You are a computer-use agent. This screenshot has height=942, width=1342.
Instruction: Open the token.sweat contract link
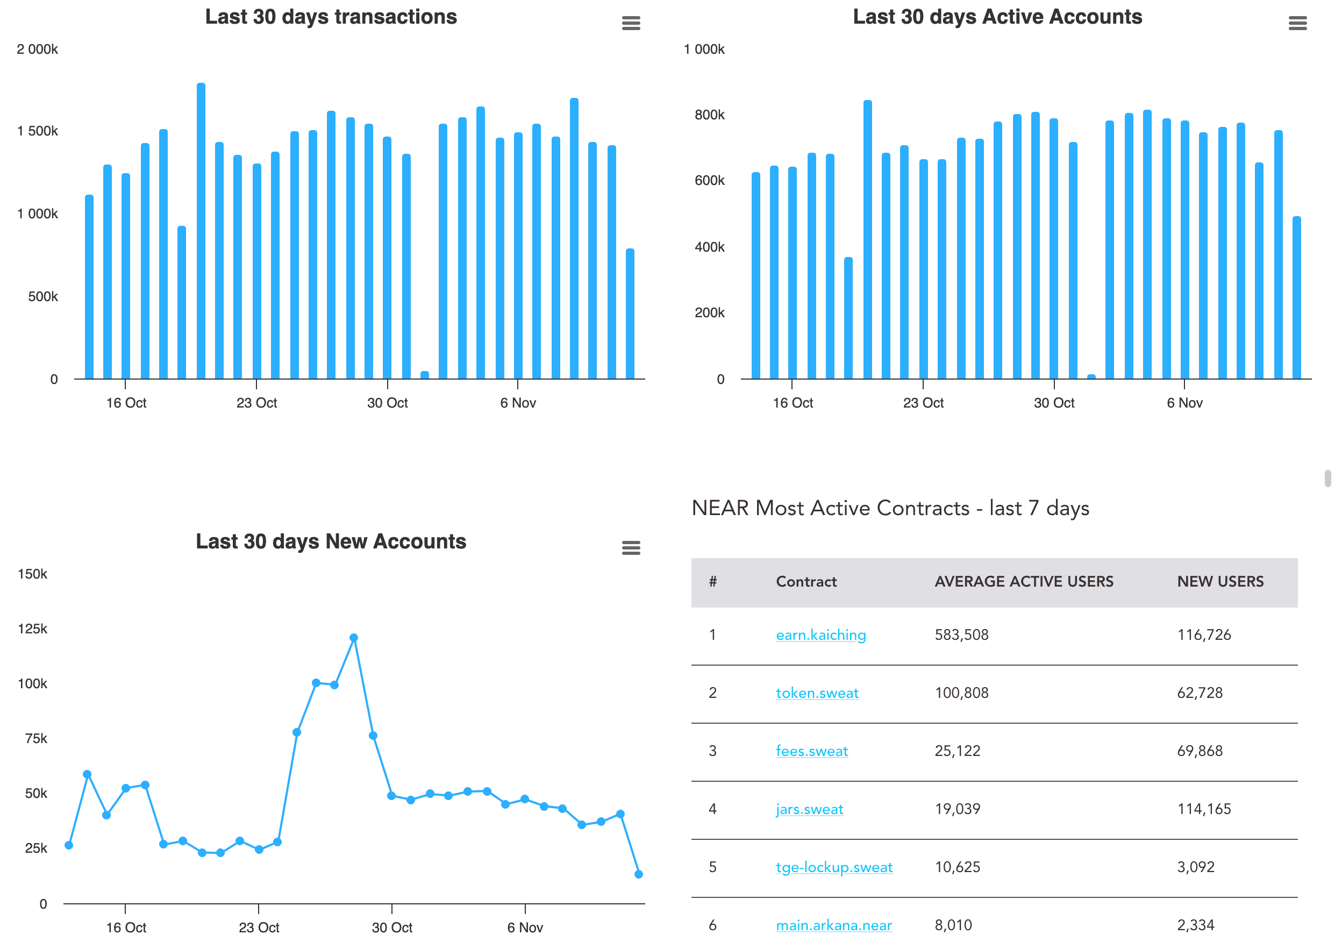[x=817, y=693]
